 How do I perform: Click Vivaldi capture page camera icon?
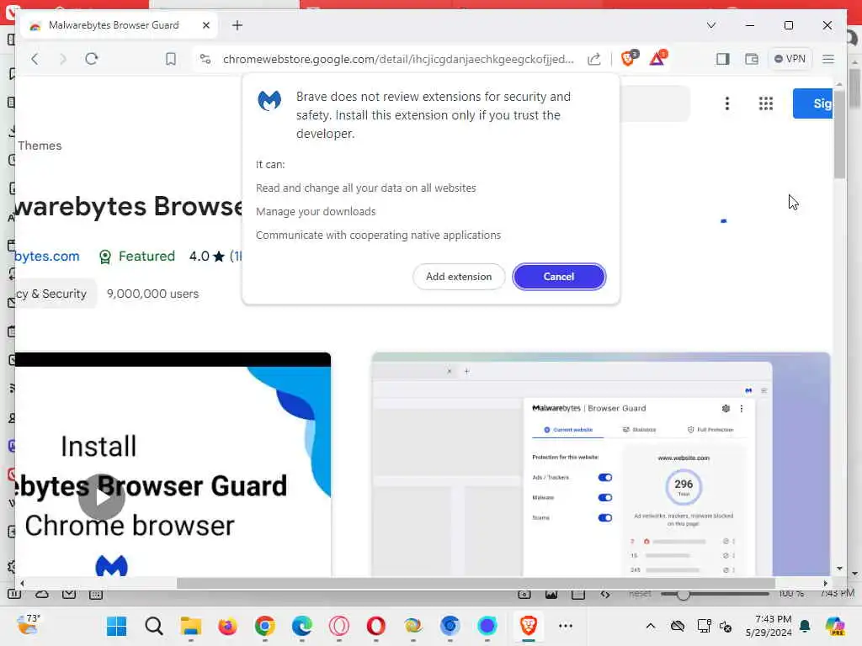[x=524, y=595]
